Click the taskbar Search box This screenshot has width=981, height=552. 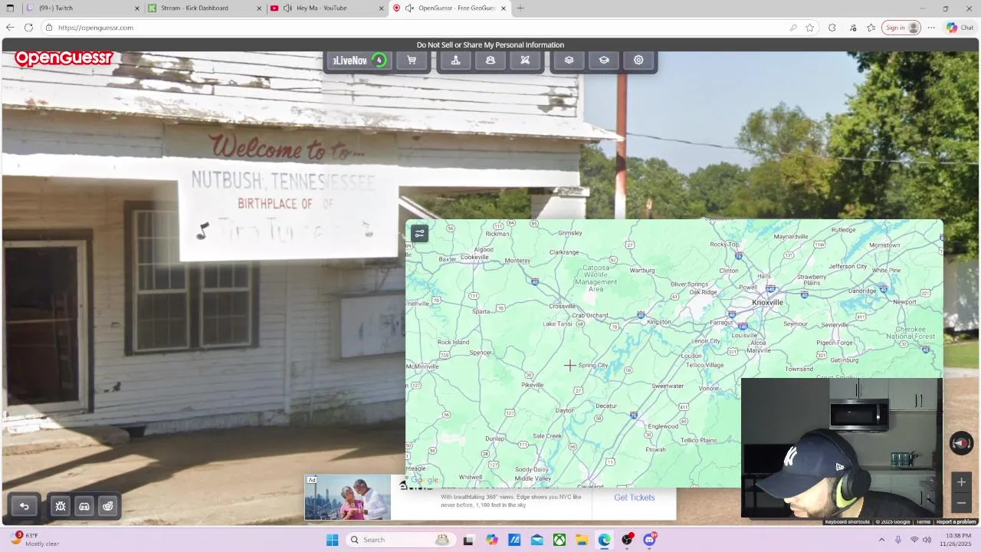click(400, 540)
